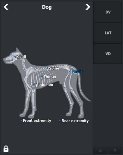Image resolution: width=123 pixels, height=155 pixels.
Task: Toggle the padlock lock icon
Action: click(6, 149)
